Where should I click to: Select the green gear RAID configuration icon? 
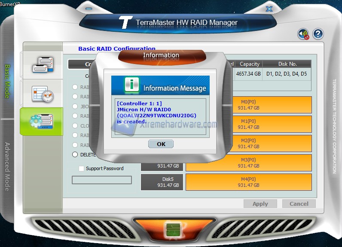(42, 122)
